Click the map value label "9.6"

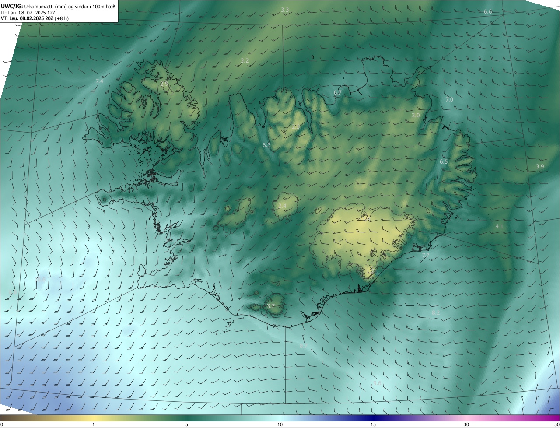377,383
